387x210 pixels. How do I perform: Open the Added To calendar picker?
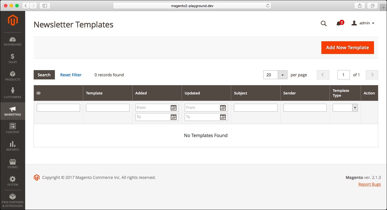[174, 117]
